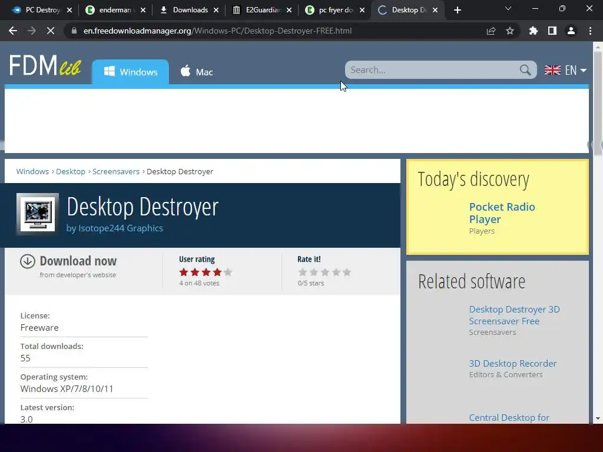603x452 pixels.
Task: Open the Desktop breadcrumb link
Action: click(x=71, y=171)
